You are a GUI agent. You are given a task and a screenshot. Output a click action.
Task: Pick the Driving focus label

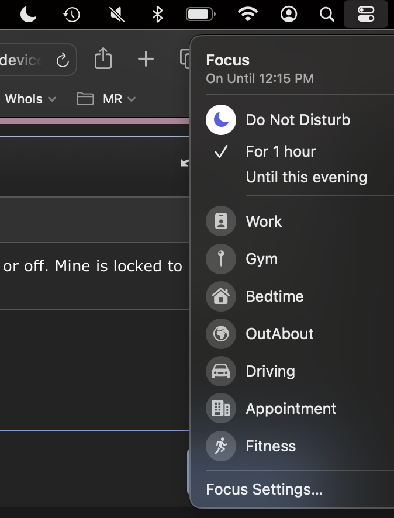tap(270, 372)
